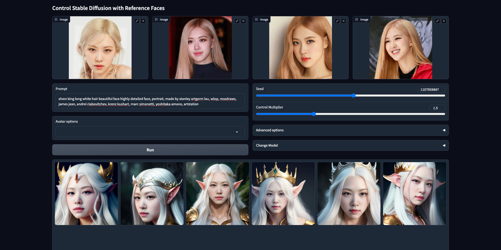Clear the second reference image with X icon
Viewport: 501px width, 250px height.
pyautogui.click(x=243, y=21)
